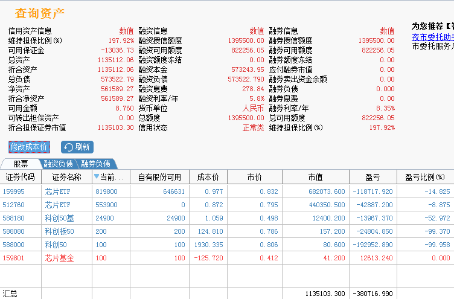
Task: Click loss value -192952.890
Action: [x=372, y=245]
